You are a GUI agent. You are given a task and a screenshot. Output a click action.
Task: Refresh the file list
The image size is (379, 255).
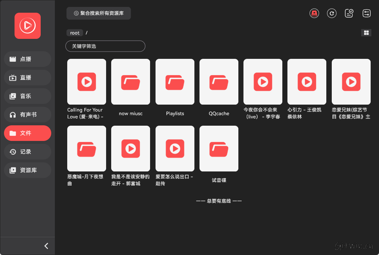(331, 13)
